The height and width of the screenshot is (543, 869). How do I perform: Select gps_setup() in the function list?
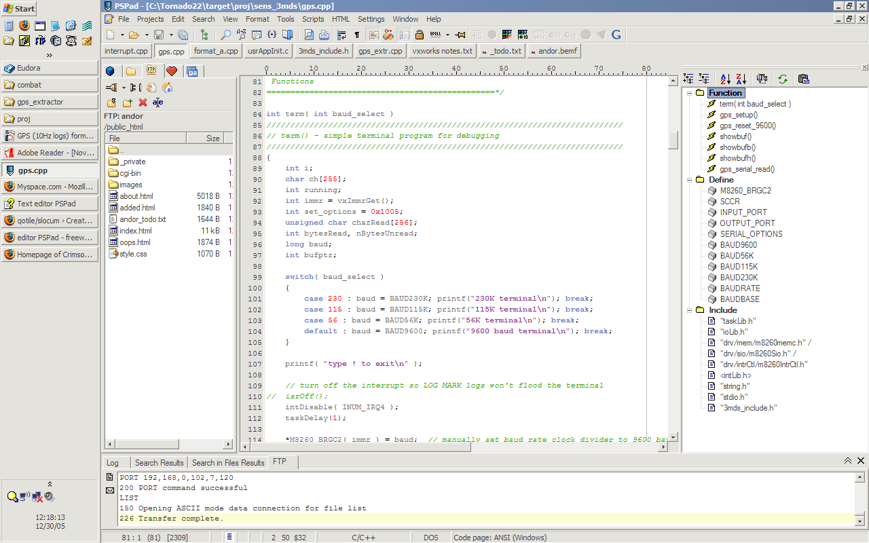(x=739, y=115)
